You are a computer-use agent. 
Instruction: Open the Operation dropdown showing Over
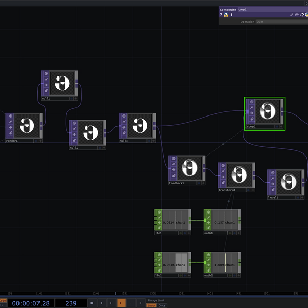click(282, 22)
